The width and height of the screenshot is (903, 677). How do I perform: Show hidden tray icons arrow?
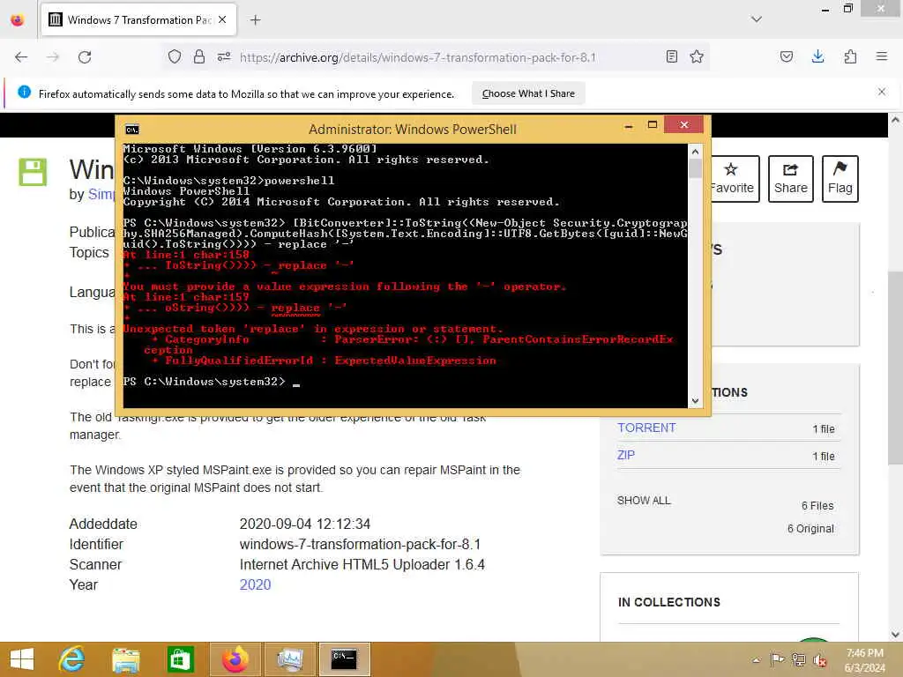[x=756, y=659]
